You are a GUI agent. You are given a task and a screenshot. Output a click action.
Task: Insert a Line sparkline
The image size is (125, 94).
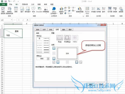point(93,10)
